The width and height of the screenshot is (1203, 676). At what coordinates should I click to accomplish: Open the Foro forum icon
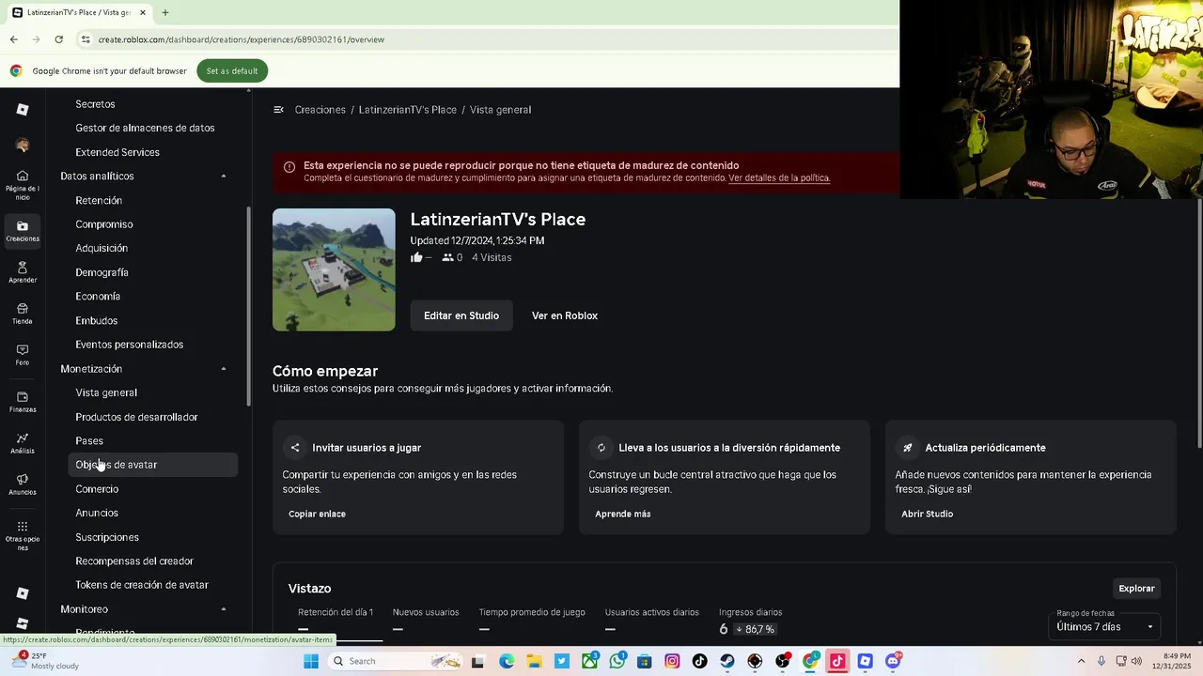coord(23,350)
